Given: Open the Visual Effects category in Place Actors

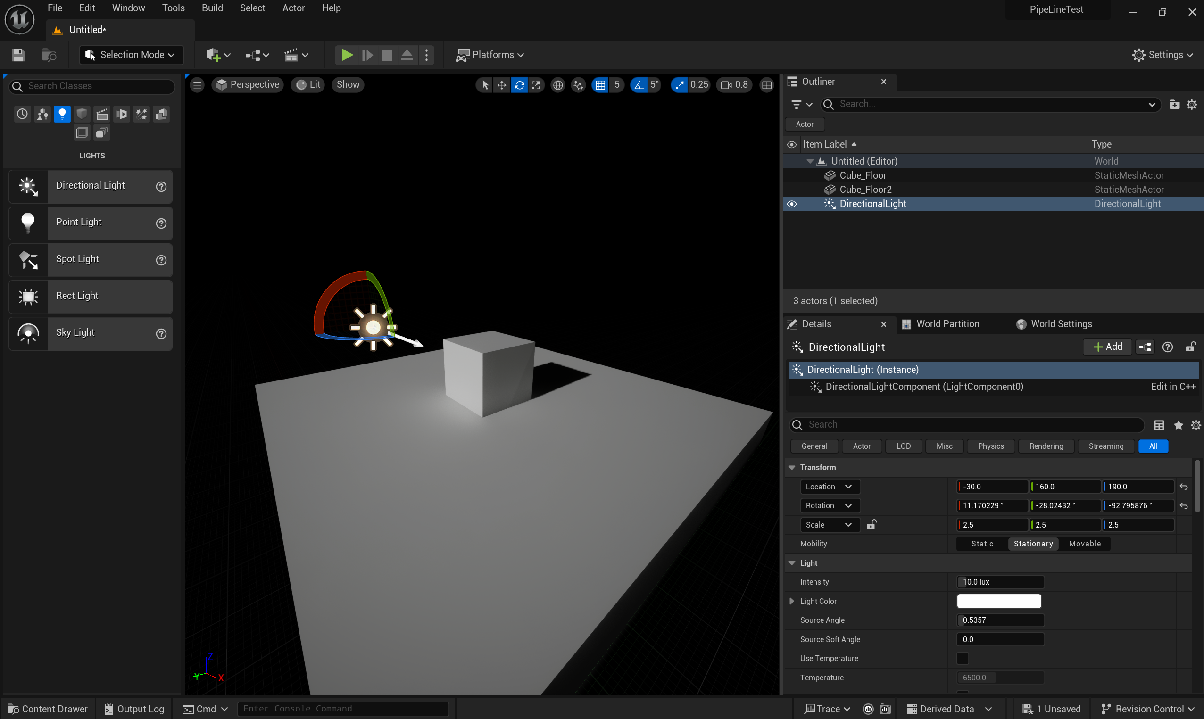Looking at the screenshot, I should 141,114.
